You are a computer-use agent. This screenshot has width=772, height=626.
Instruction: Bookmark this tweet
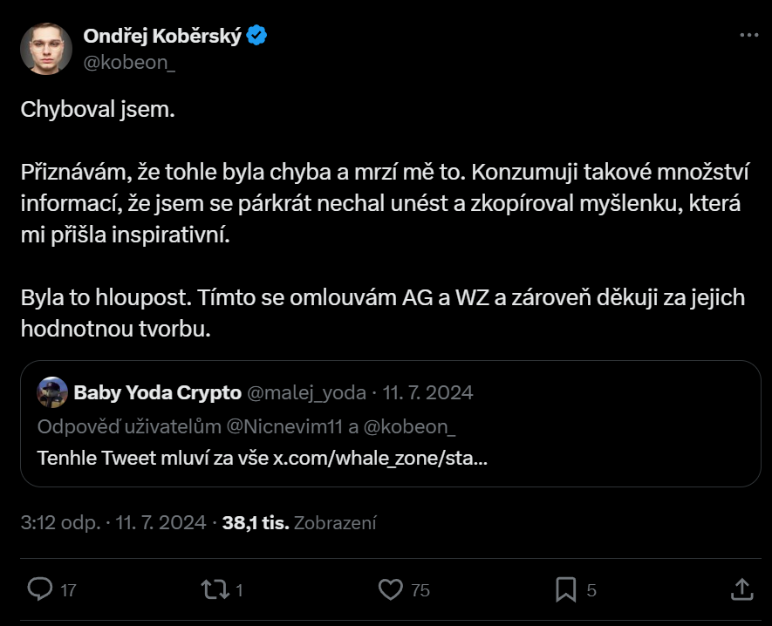coord(566,589)
